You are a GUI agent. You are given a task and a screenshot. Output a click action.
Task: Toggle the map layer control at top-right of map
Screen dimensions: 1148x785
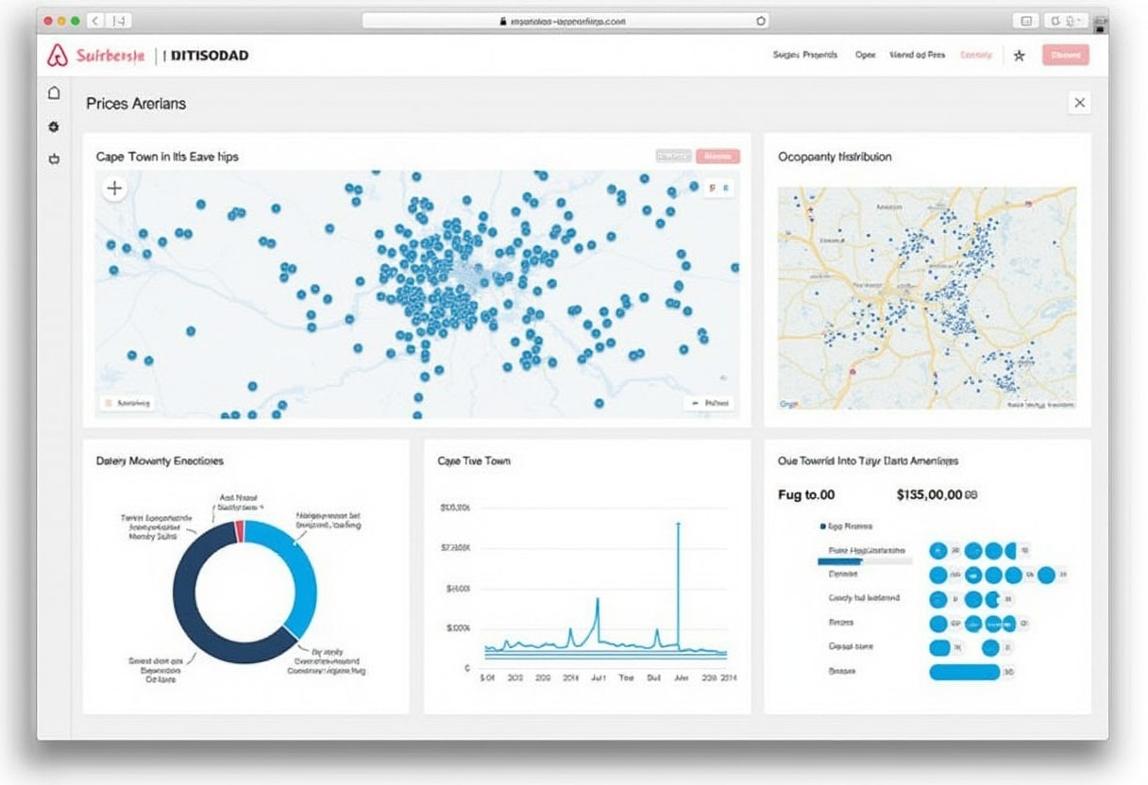point(718,188)
